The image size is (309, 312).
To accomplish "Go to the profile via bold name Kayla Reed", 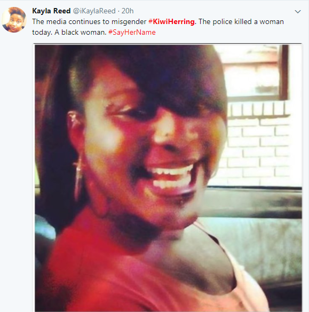I will point(51,11).
